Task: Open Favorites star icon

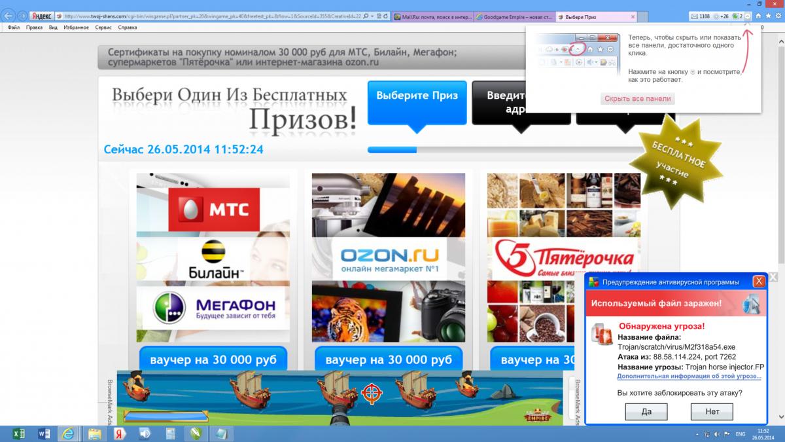Action: click(768, 15)
